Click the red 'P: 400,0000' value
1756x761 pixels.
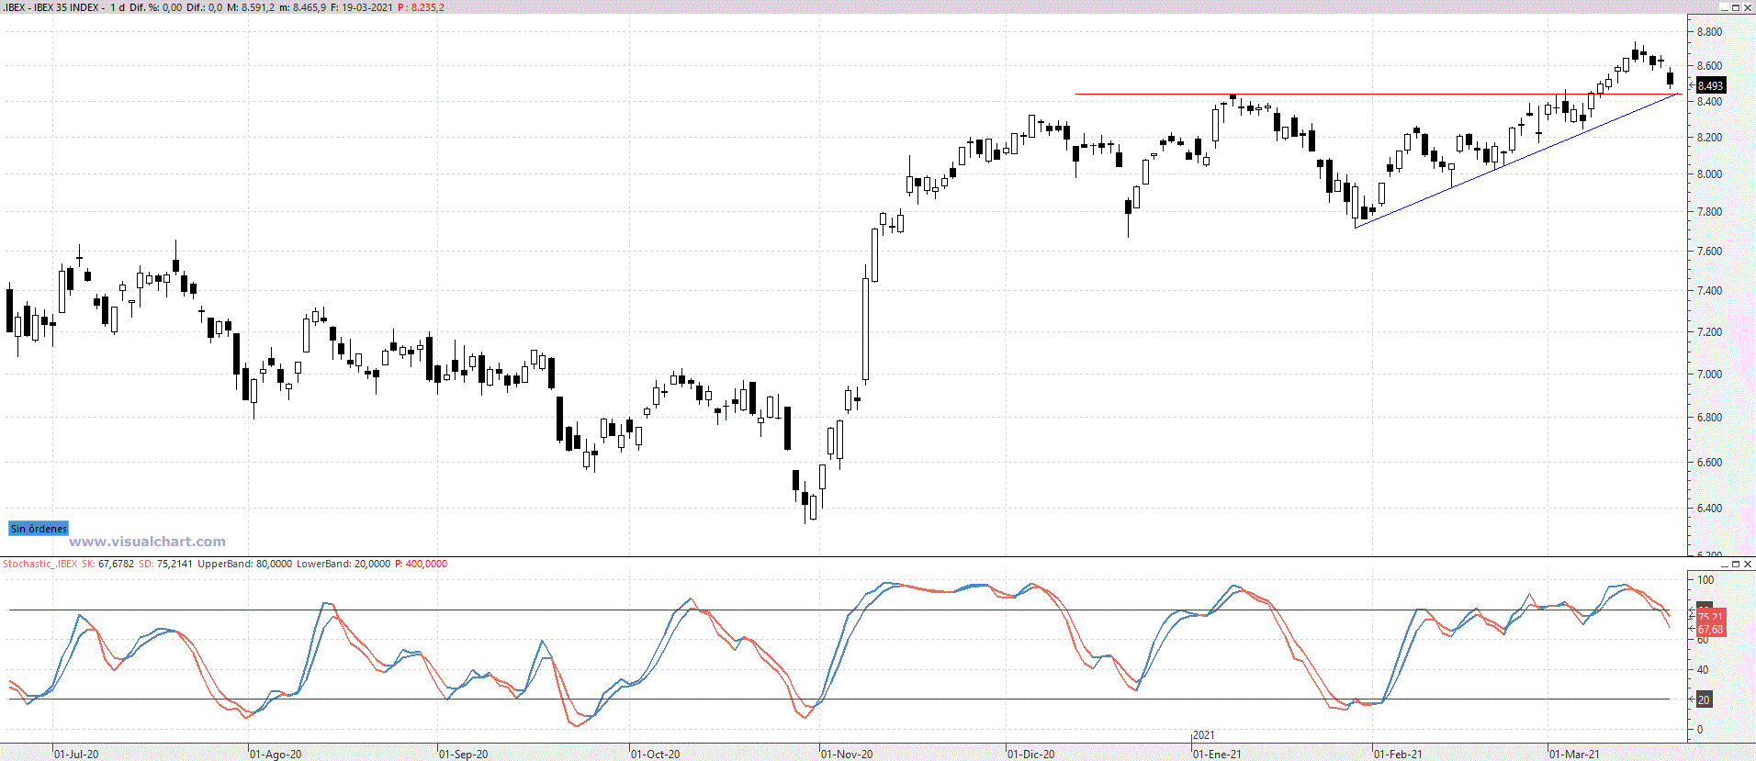pyautogui.click(x=421, y=564)
